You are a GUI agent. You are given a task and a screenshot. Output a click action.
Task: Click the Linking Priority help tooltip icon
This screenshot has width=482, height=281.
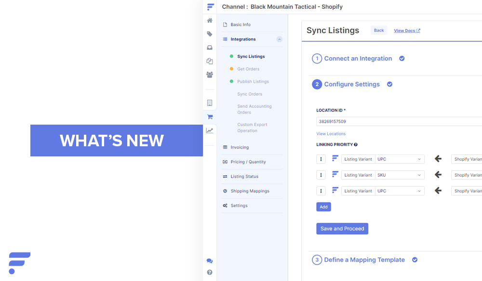(x=356, y=144)
